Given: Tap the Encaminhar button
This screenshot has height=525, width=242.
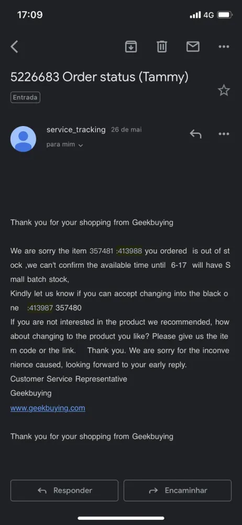Looking at the screenshot, I should click(178, 490).
